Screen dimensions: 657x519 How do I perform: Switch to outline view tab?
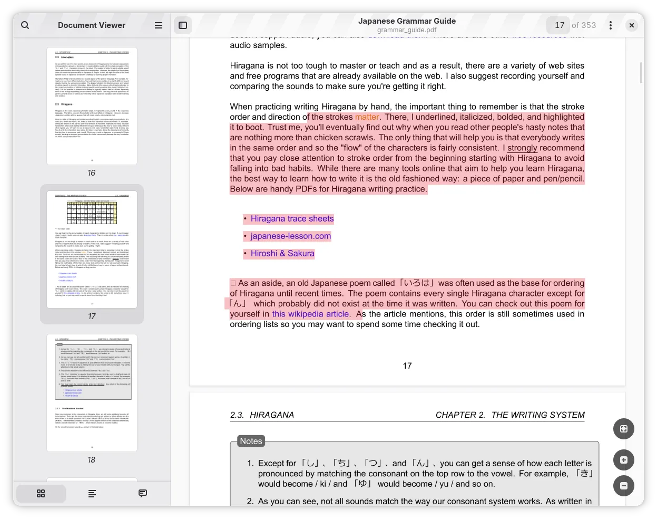92,494
